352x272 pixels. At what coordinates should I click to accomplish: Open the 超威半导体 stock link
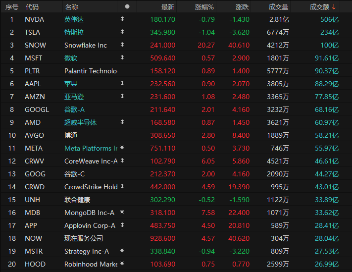coord(80,122)
